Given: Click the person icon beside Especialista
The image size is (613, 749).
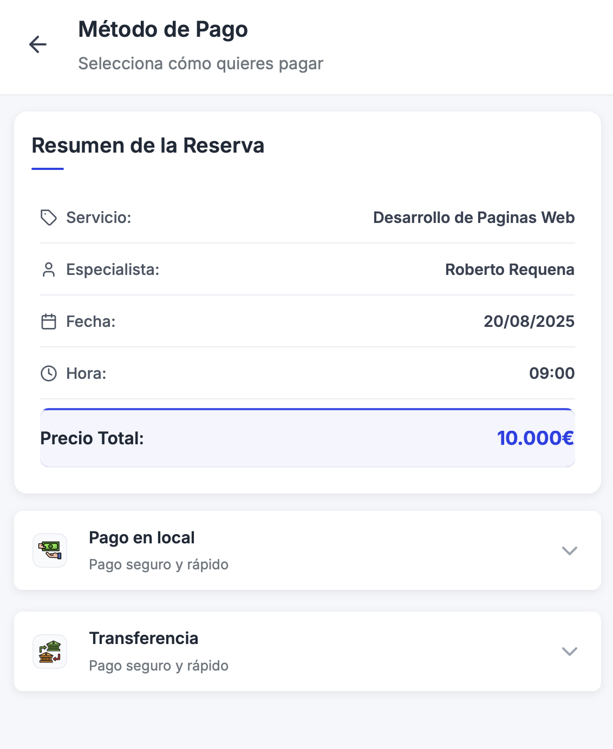Looking at the screenshot, I should point(49,270).
